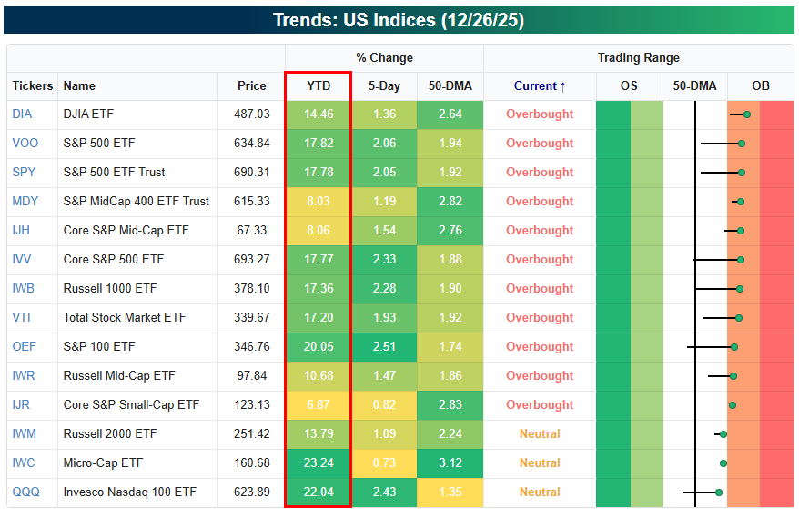Open the VOO ticker link

coord(25,144)
